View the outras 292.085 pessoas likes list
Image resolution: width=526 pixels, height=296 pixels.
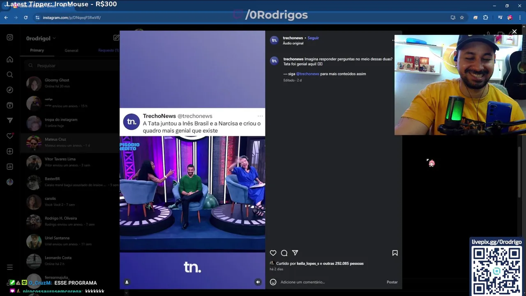click(343, 264)
